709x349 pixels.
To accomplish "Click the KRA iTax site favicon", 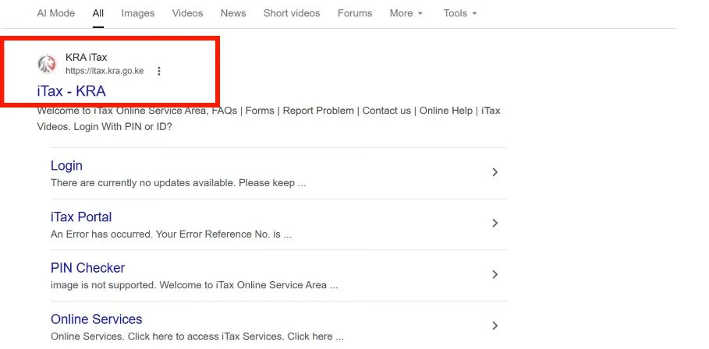I will tap(47, 64).
